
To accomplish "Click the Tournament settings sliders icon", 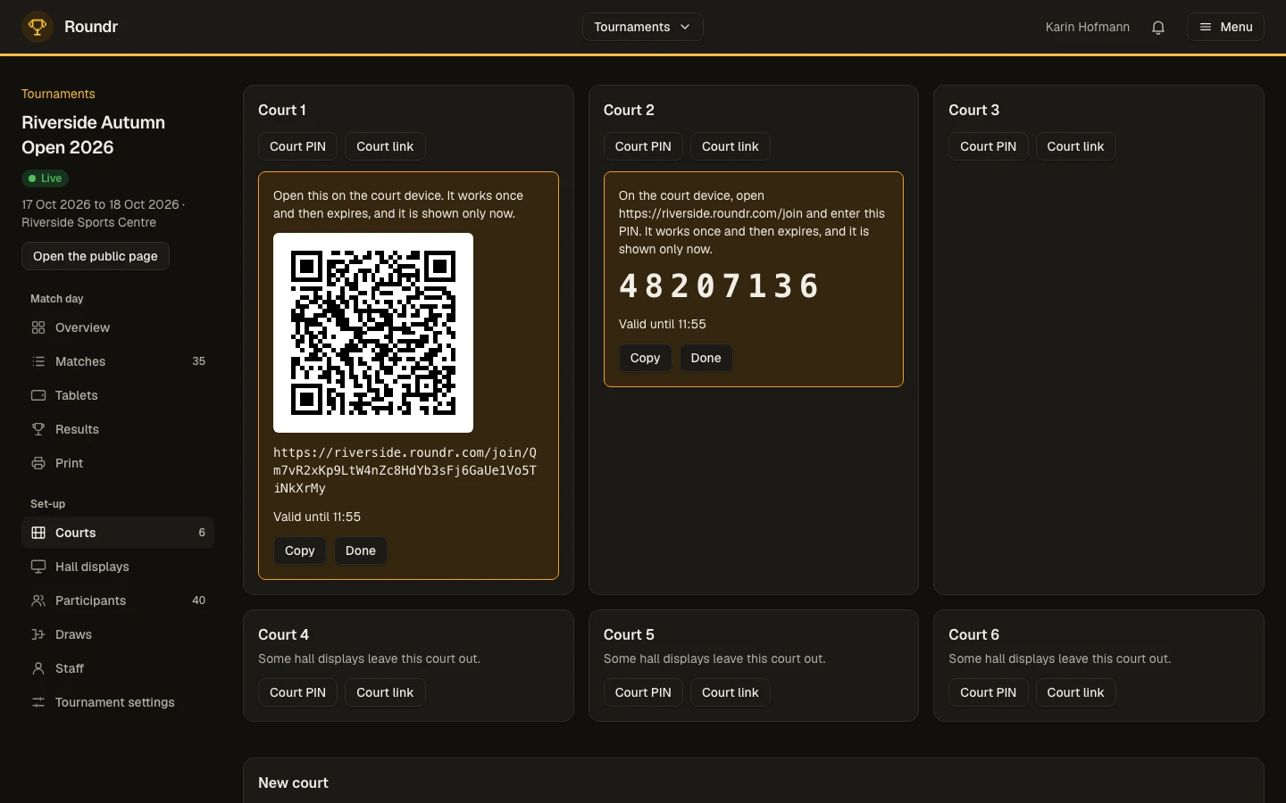I will click(38, 702).
